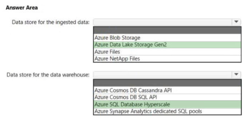Select Azure SQL Database Hyperscale
Viewport: 243px width, 121px height.
(x=167, y=104)
